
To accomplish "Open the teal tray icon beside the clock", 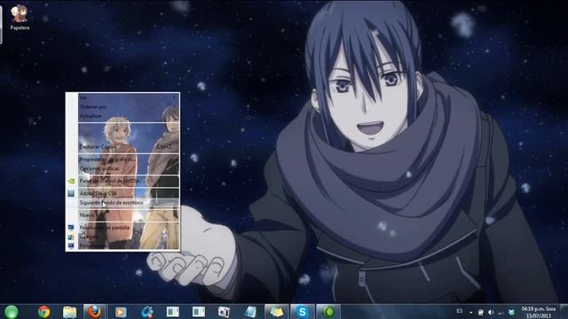I will pos(511,312).
